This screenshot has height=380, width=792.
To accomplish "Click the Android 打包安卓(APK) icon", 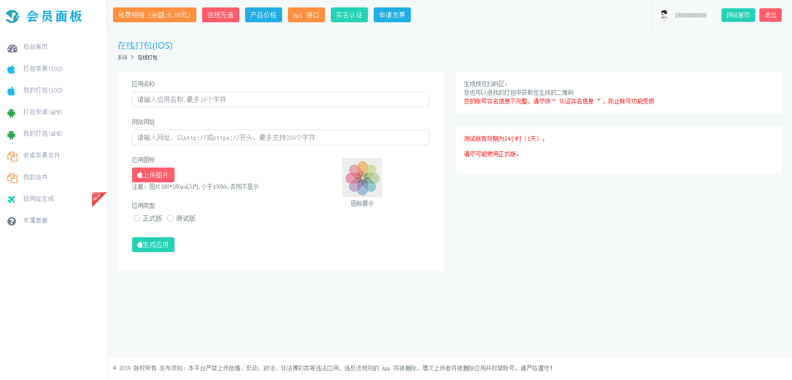I will (x=11, y=112).
